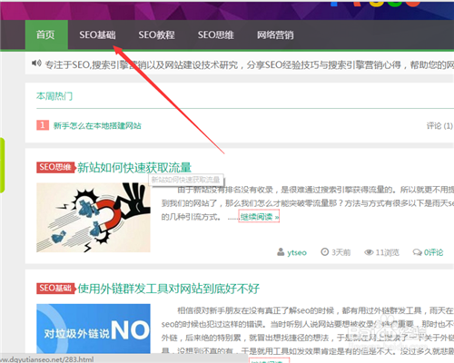454x363 pixels.
Task: Click the speaker announcement icon
Action: [36, 64]
